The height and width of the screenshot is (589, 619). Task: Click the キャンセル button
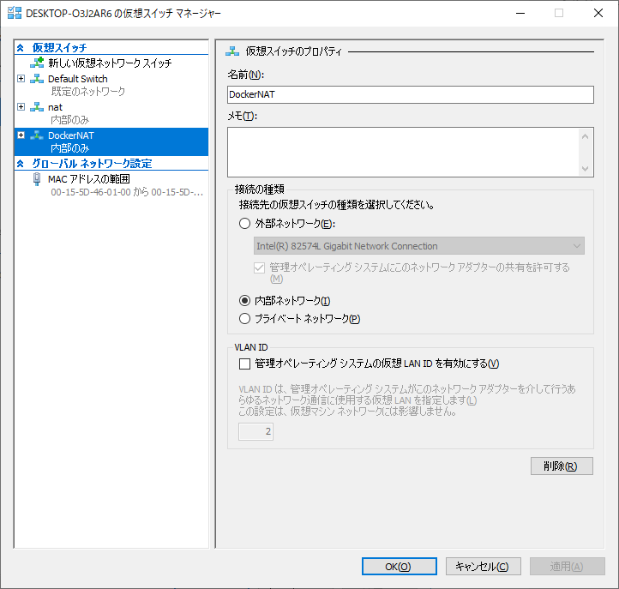[484, 567]
